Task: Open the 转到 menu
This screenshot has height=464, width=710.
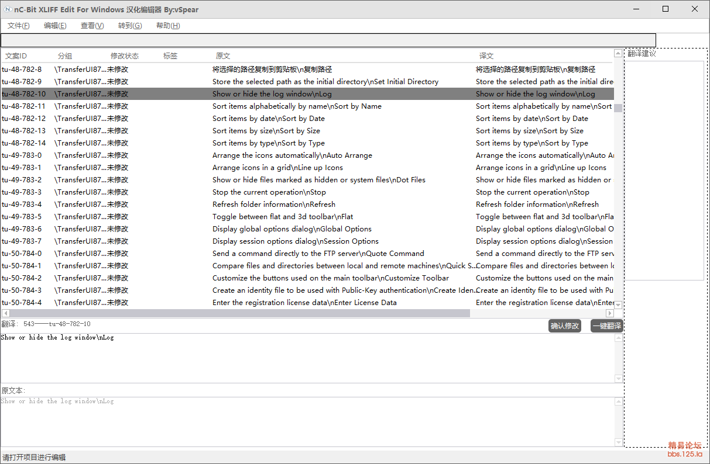Action: click(x=130, y=26)
